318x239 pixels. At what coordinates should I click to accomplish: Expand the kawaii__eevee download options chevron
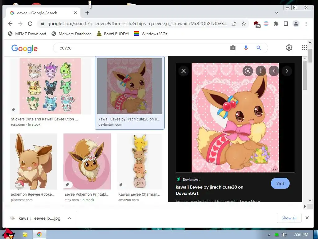70,218
